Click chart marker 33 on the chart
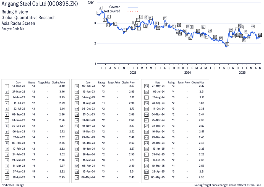The width and height of the screenshot is (264, 187). click(x=203, y=27)
